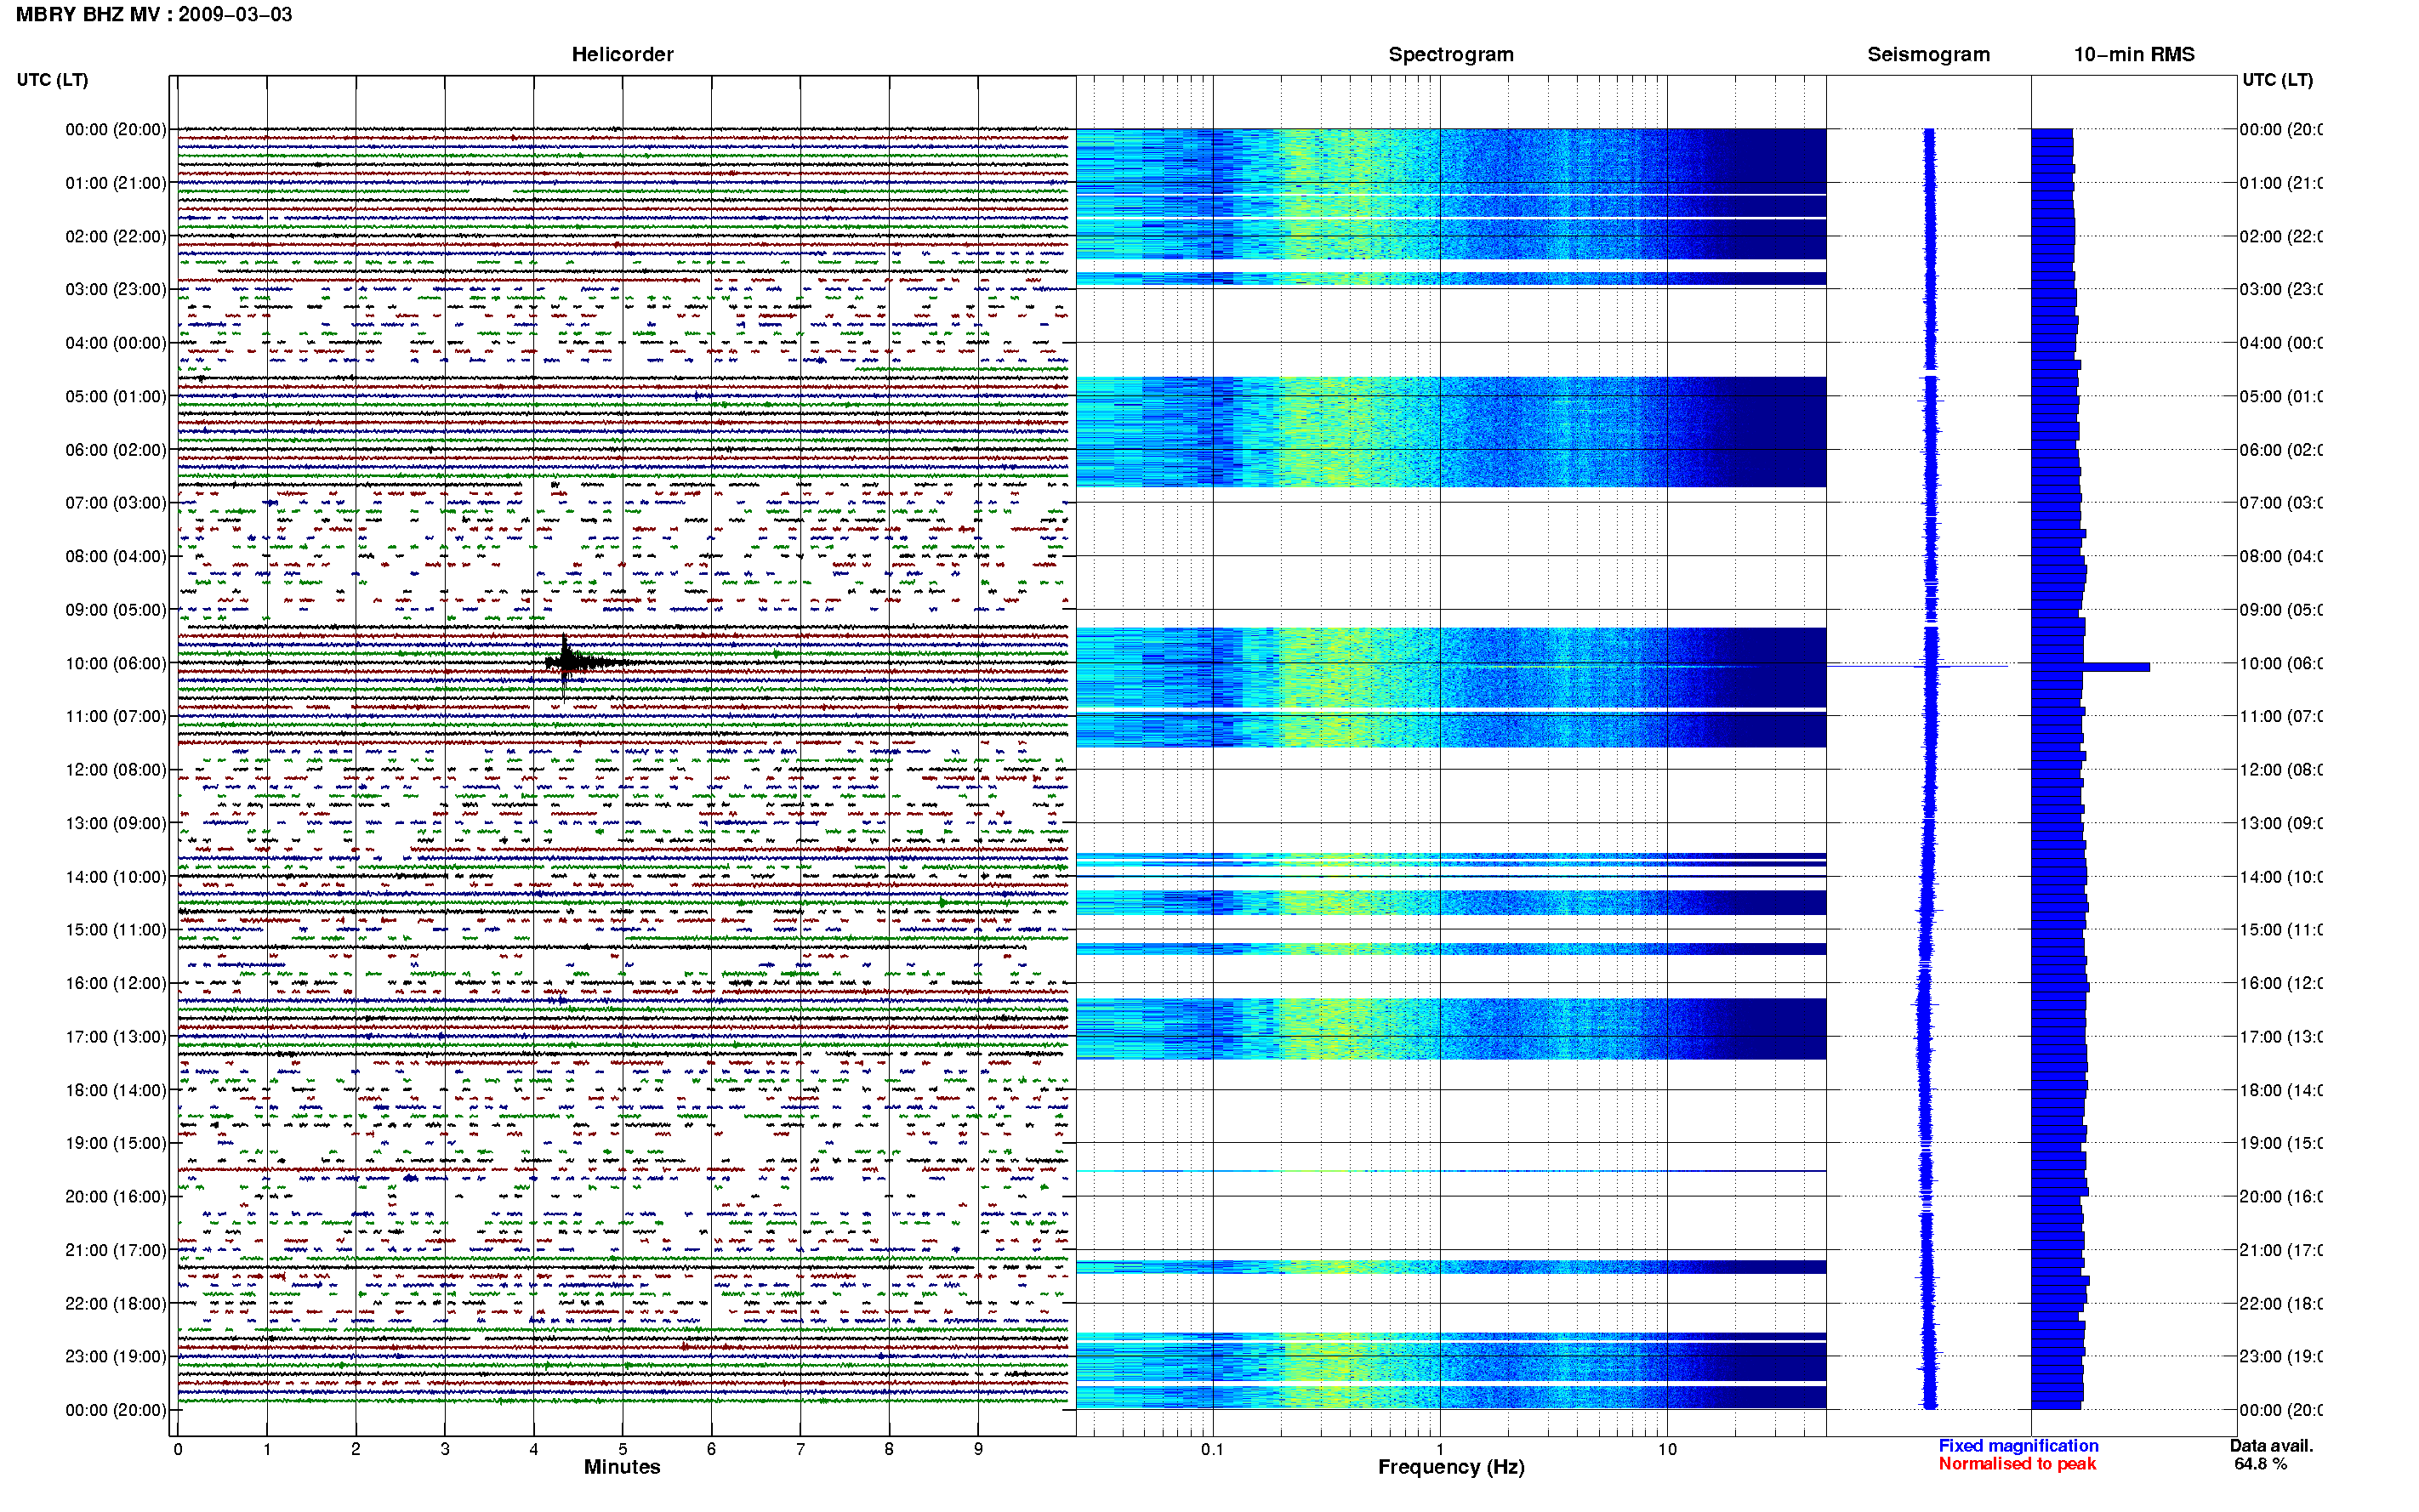Click the left UTC (LT) axis label
Viewport: 2419px width, 1512px height.
(x=52, y=80)
